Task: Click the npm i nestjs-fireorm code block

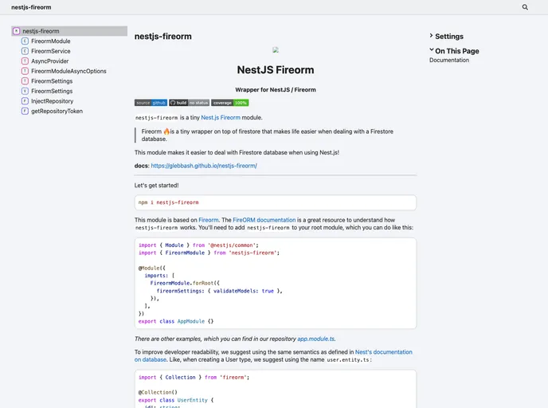Action: coord(276,202)
